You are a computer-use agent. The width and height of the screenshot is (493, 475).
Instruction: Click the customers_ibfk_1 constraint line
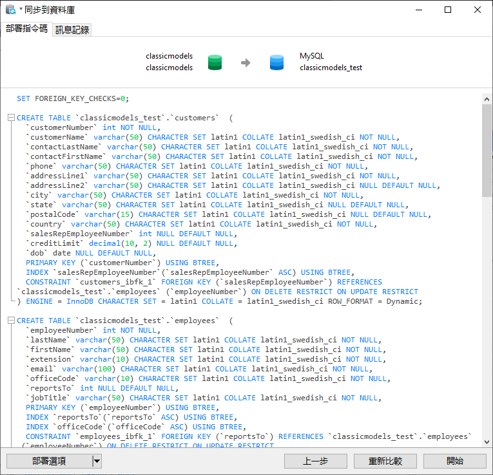click(x=204, y=282)
